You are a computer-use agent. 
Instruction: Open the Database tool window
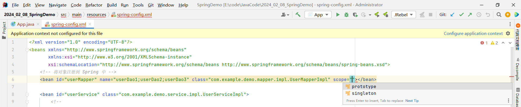tap(518, 97)
